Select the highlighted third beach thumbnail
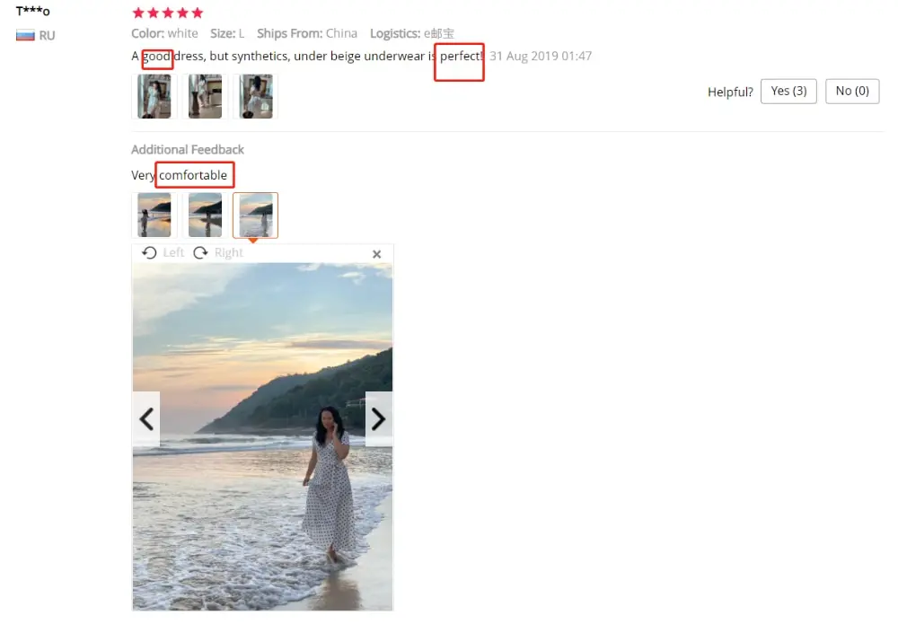Screen dimensions: 898x624 [255, 215]
